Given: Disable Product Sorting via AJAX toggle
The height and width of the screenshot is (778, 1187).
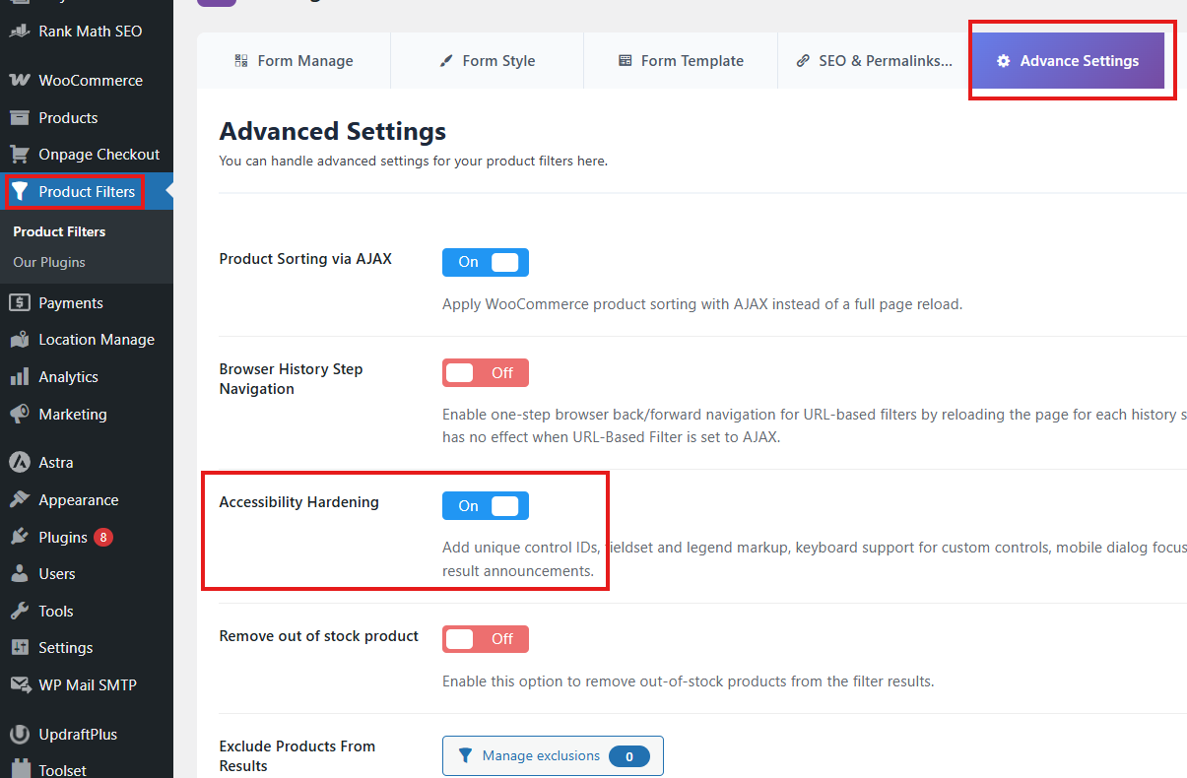Looking at the screenshot, I should coord(485,262).
